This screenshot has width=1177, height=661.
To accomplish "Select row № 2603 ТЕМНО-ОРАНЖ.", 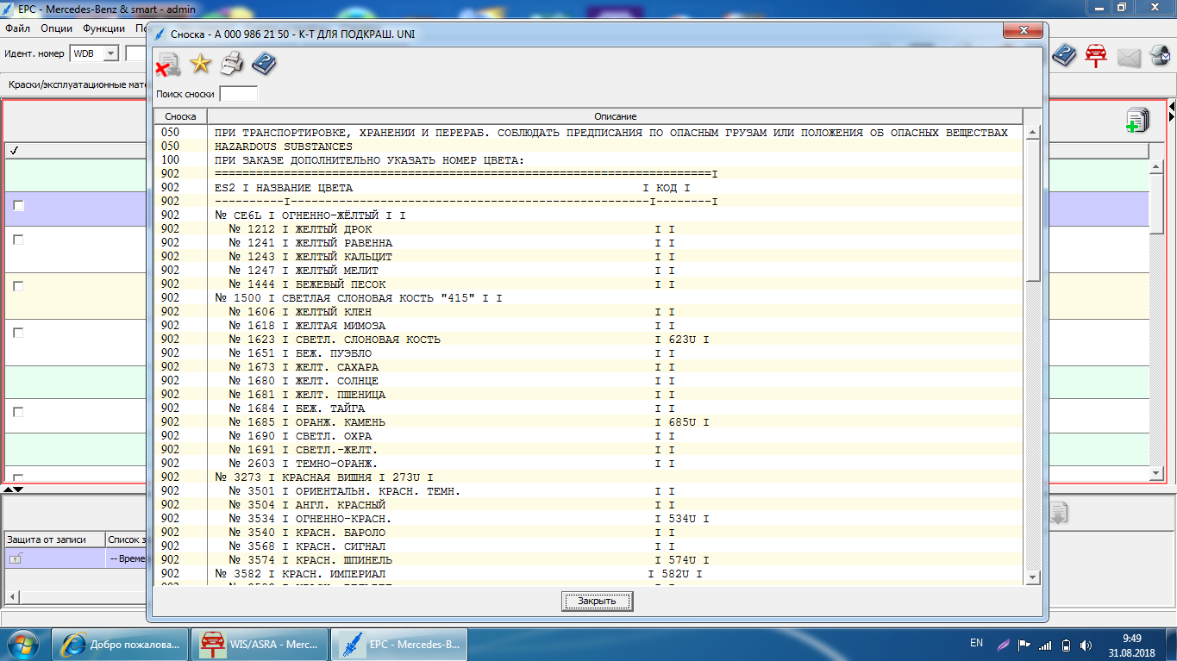I will pyautogui.click(x=588, y=464).
